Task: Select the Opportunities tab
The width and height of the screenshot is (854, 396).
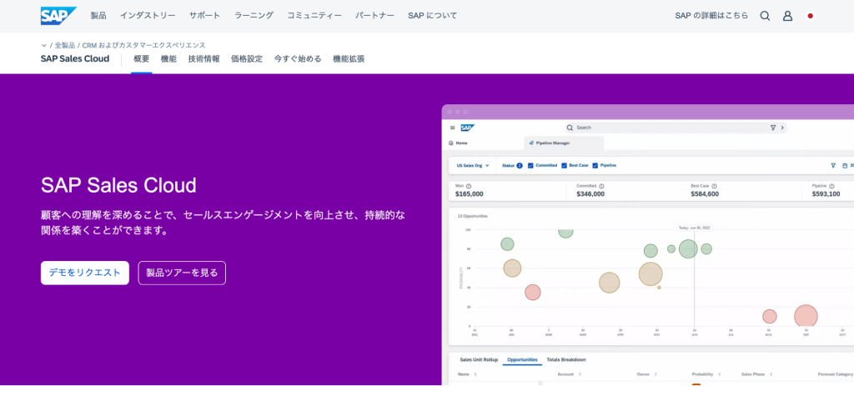Action: point(522,360)
